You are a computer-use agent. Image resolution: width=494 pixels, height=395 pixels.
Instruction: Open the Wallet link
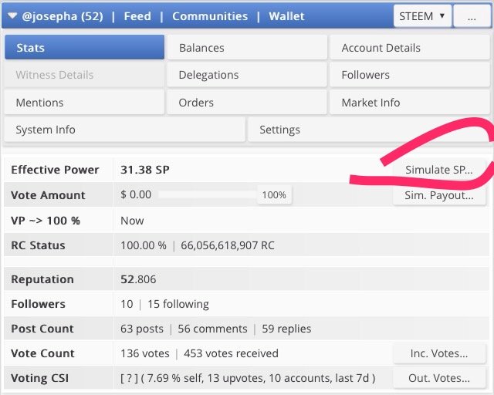coord(286,16)
